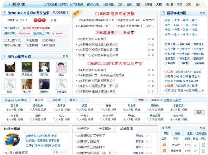208x155 pixels.
Task: Click the 恭喜发财 column icon in ranking table
Action: click(x=203, y=151)
